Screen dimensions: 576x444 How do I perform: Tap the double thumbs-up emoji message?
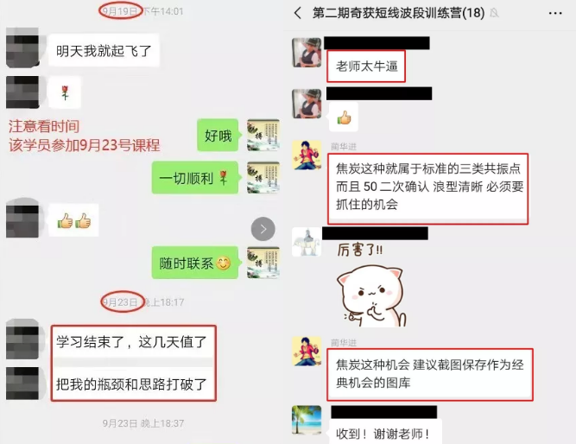point(74,220)
